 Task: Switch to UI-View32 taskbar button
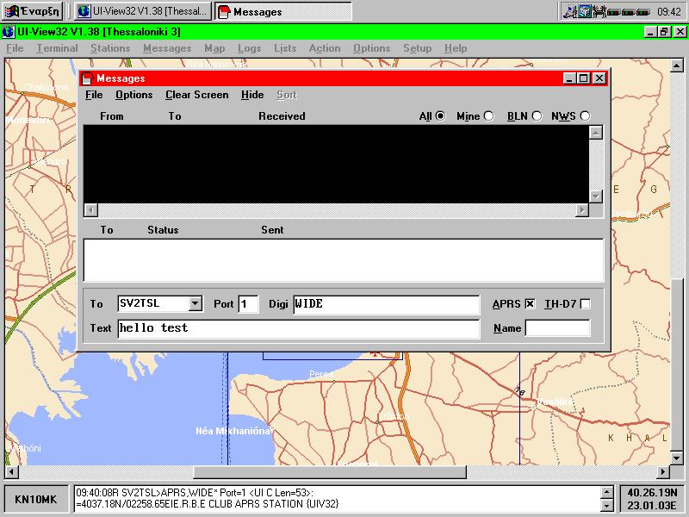(143, 11)
